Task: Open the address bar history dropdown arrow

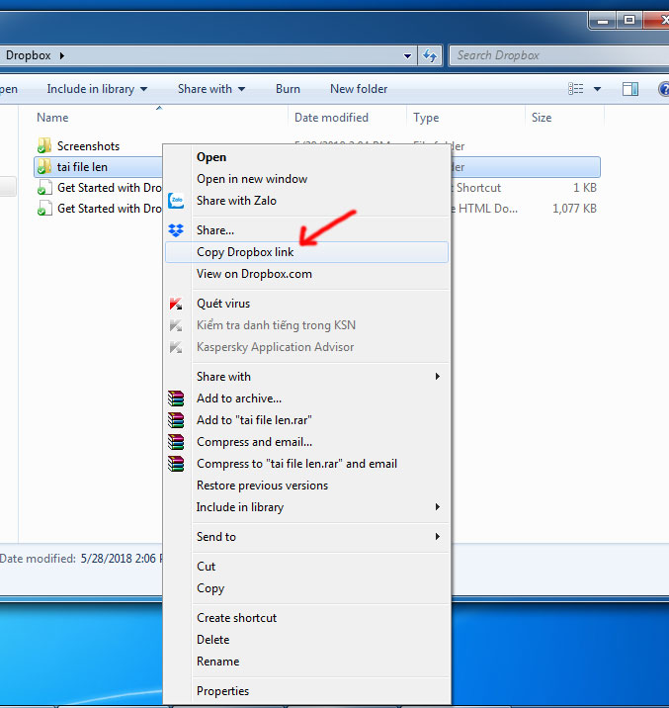Action: 408,55
